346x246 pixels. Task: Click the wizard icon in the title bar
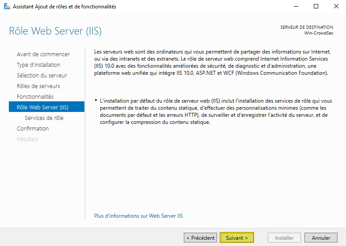(x=7, y=7)
